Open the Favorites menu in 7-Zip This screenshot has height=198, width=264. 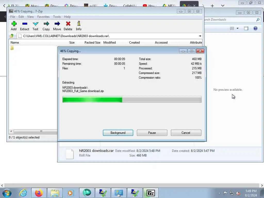point(43,17)
